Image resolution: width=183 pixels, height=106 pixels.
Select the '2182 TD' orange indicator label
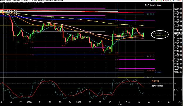point(155,81)
